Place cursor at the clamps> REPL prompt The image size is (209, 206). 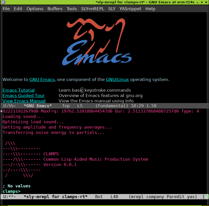click(x=11, y=191)
